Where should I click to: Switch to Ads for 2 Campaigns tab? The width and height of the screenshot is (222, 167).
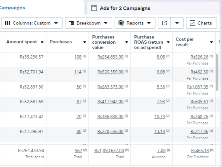[125, 8]
